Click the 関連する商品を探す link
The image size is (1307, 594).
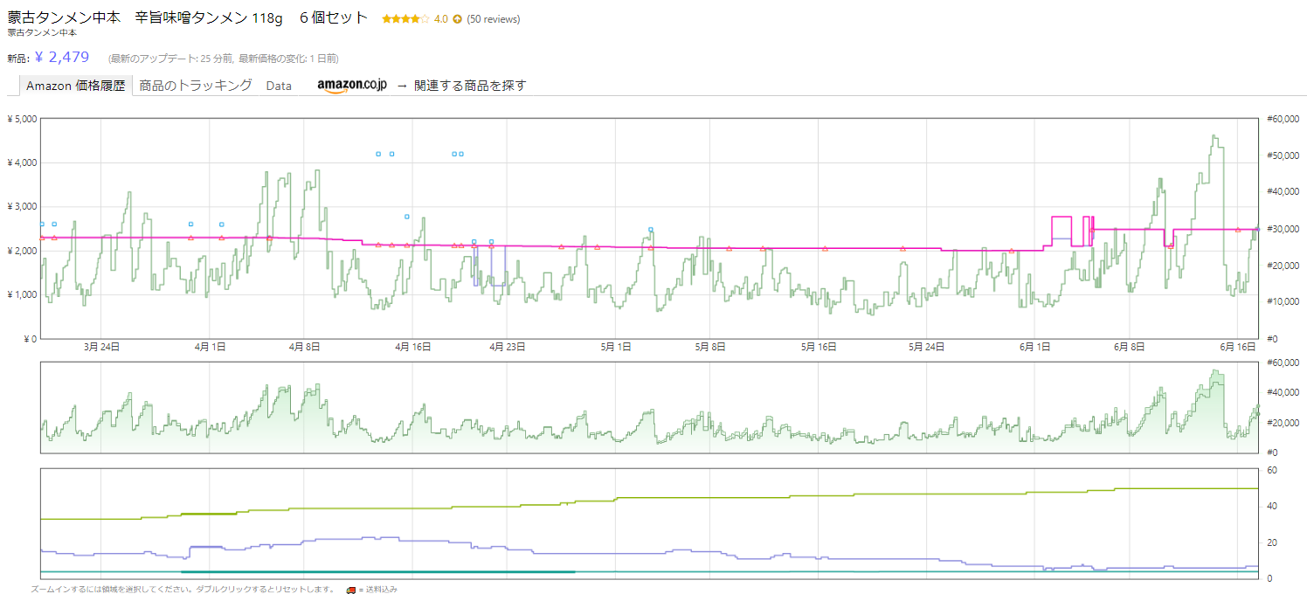470,86
